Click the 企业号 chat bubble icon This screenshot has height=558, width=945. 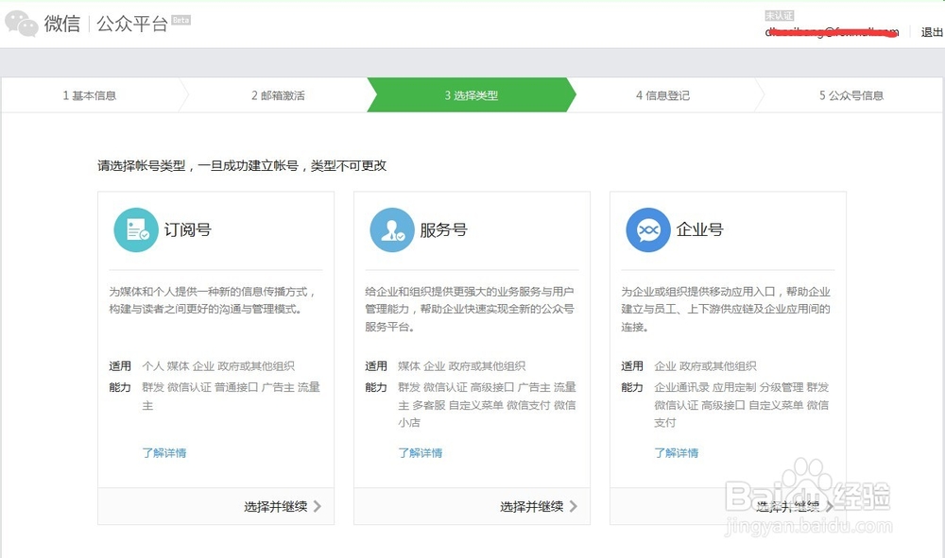coord(647,229)
